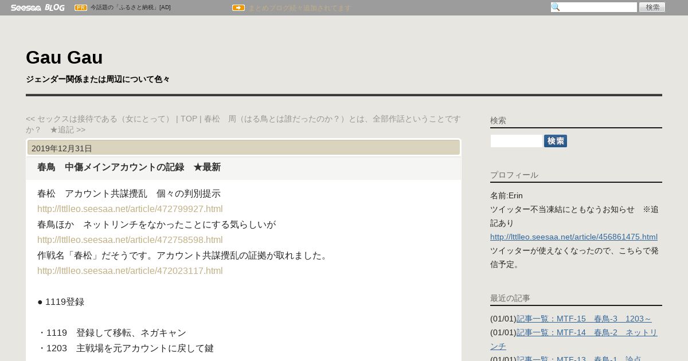
Task: Focus the sidebar search input field
Action: coord(517,141)
